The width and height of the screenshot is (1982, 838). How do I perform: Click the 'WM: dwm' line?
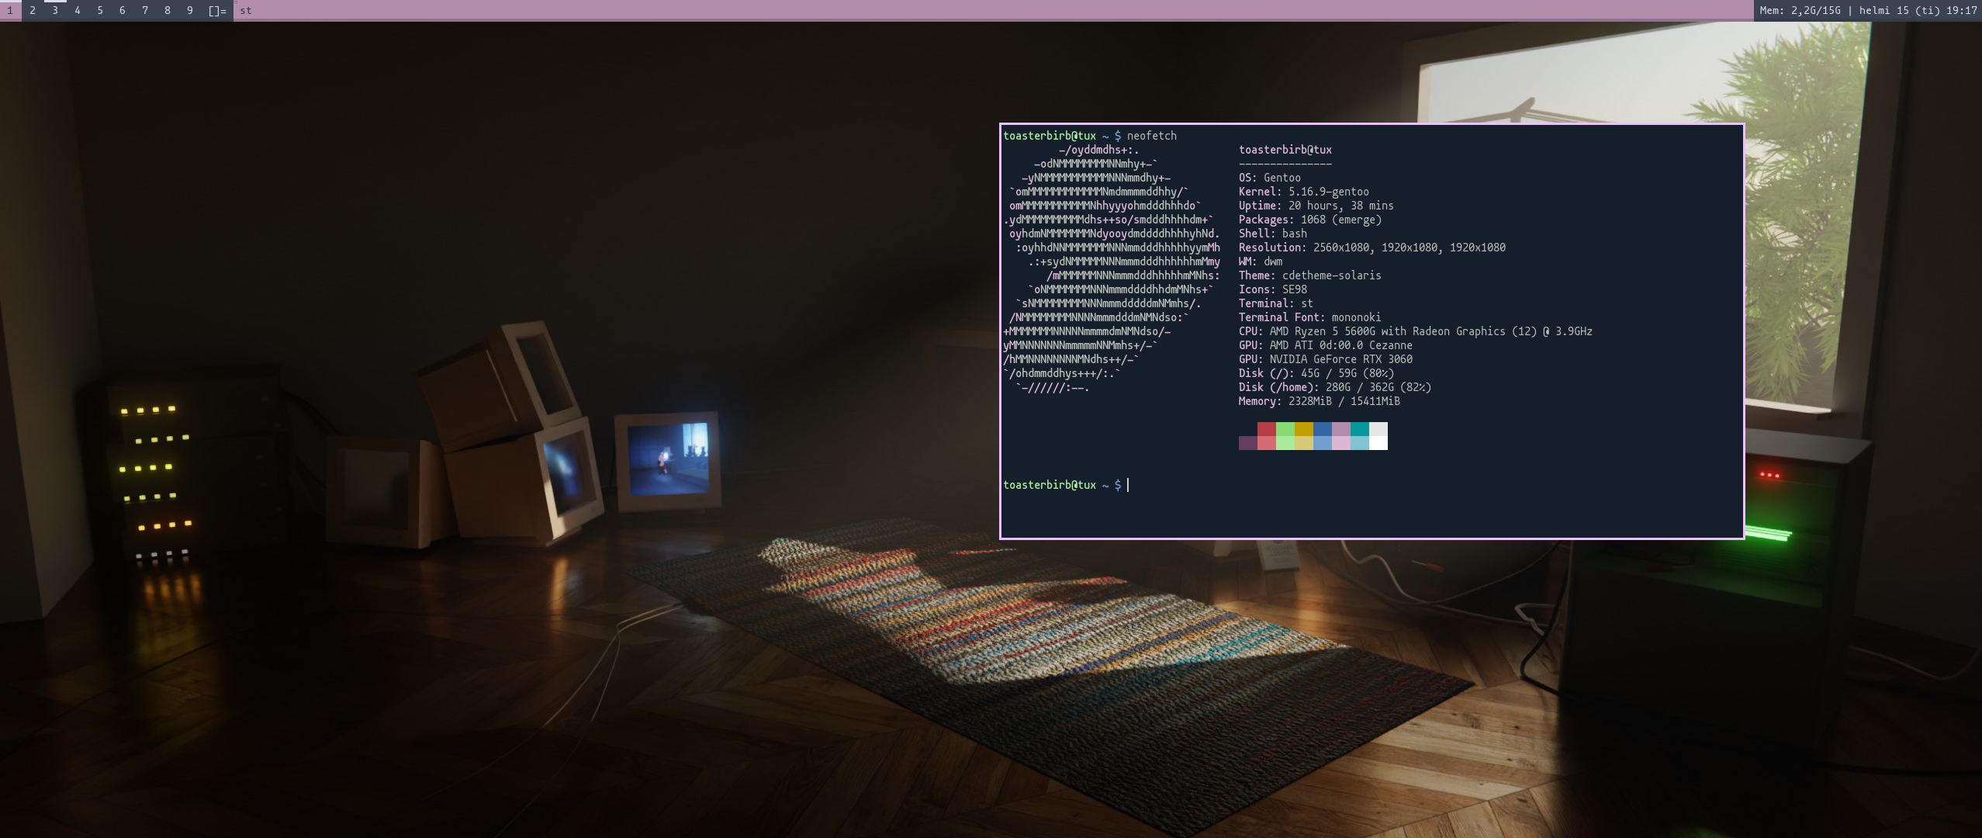1261,261
